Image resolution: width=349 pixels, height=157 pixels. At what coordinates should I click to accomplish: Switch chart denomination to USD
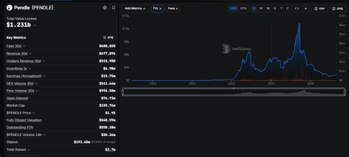click(x=233, y=8)
